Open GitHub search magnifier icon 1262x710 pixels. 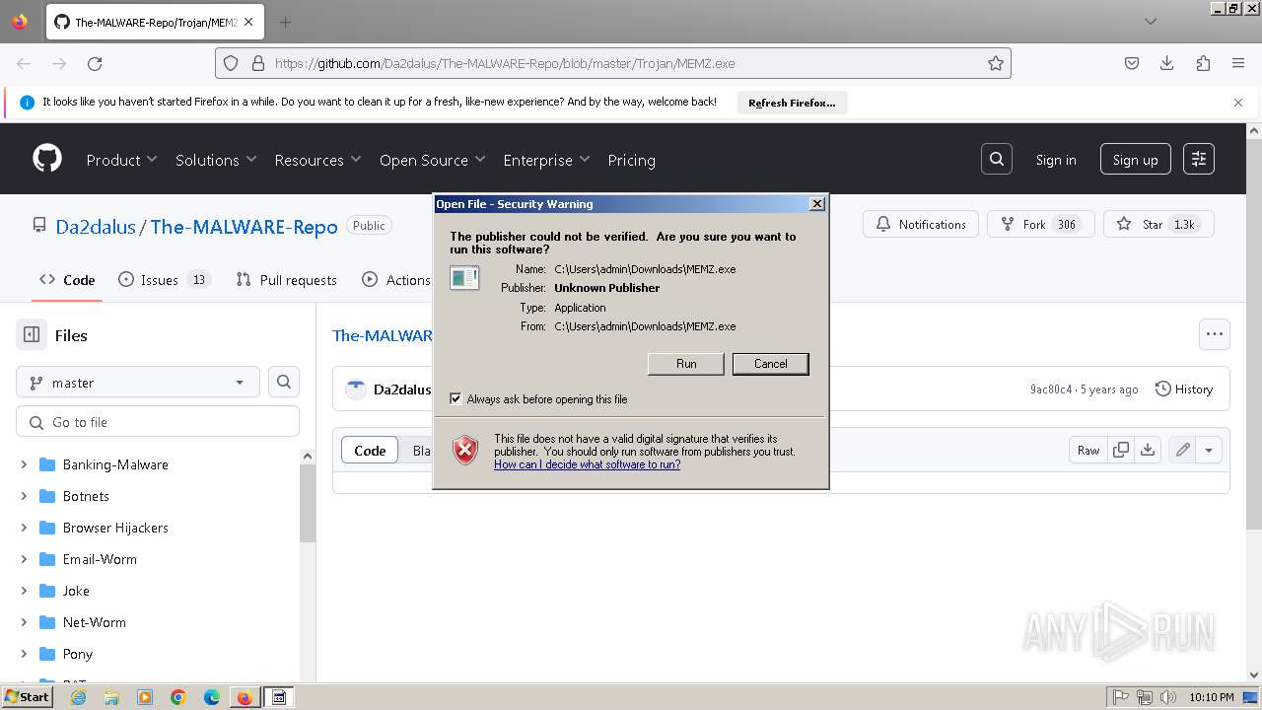[997, 159]
